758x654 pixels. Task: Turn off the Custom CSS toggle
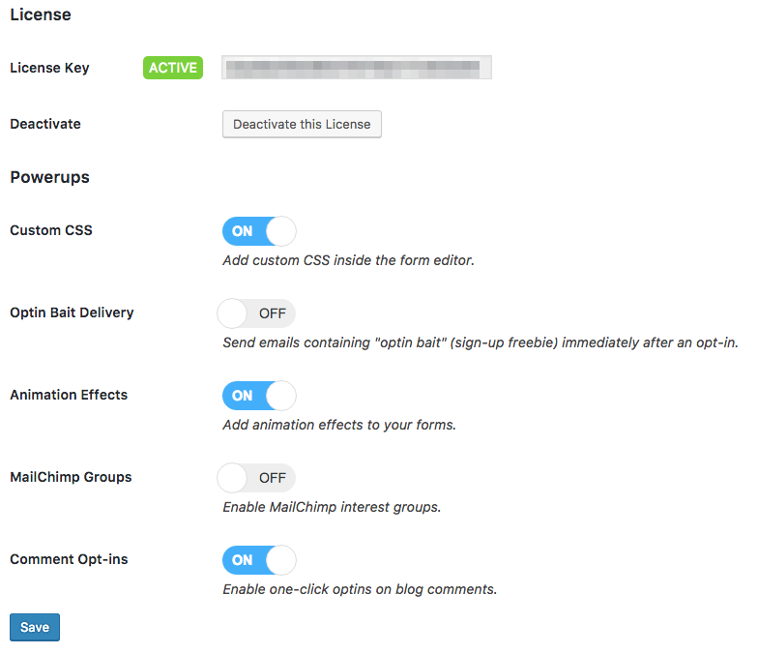(258, 231)
